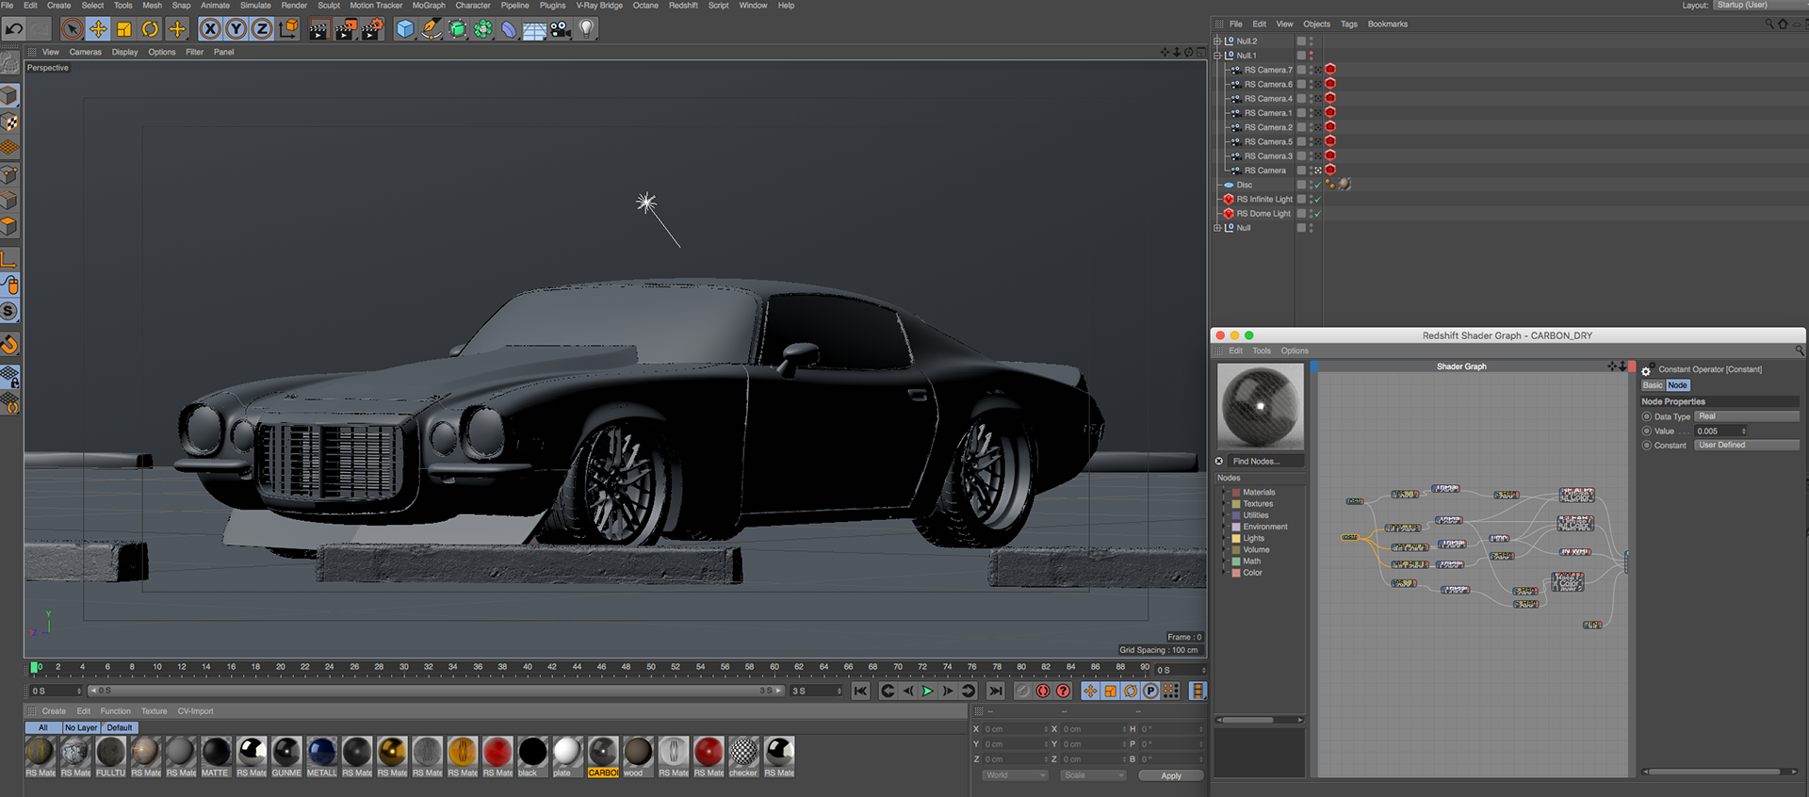
Task: Open Edit Render Settings clapperboard icon
Action: pyautogui.click(x=372, y=29)
